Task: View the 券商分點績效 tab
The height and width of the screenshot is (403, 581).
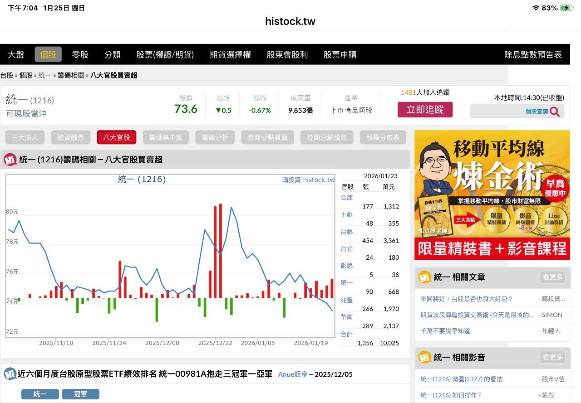Action: (x=327, y=137)
